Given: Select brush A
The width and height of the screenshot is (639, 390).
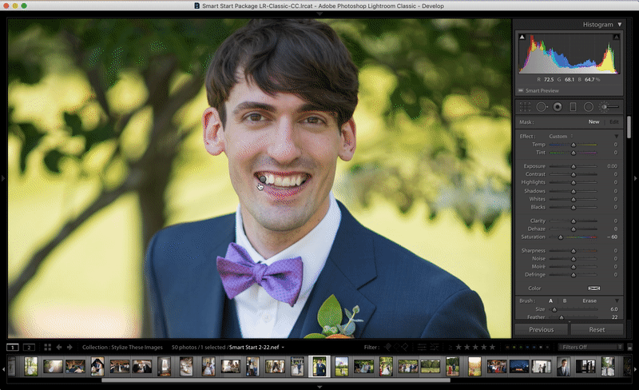Looking at the screenshot, I should click(x=550, y=300).
